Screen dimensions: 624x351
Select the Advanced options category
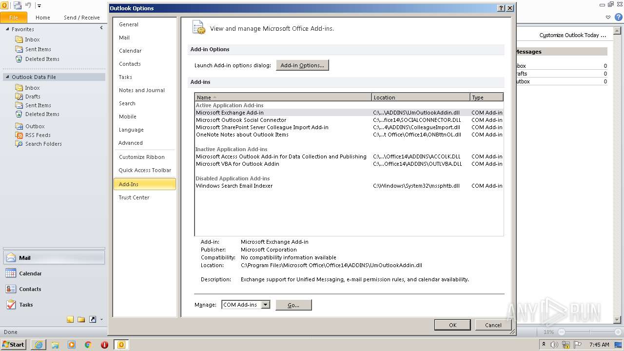(145, 143)
